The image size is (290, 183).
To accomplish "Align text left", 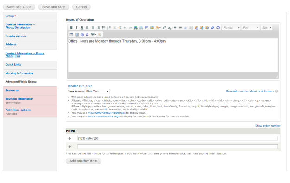I will coord(87,28).
